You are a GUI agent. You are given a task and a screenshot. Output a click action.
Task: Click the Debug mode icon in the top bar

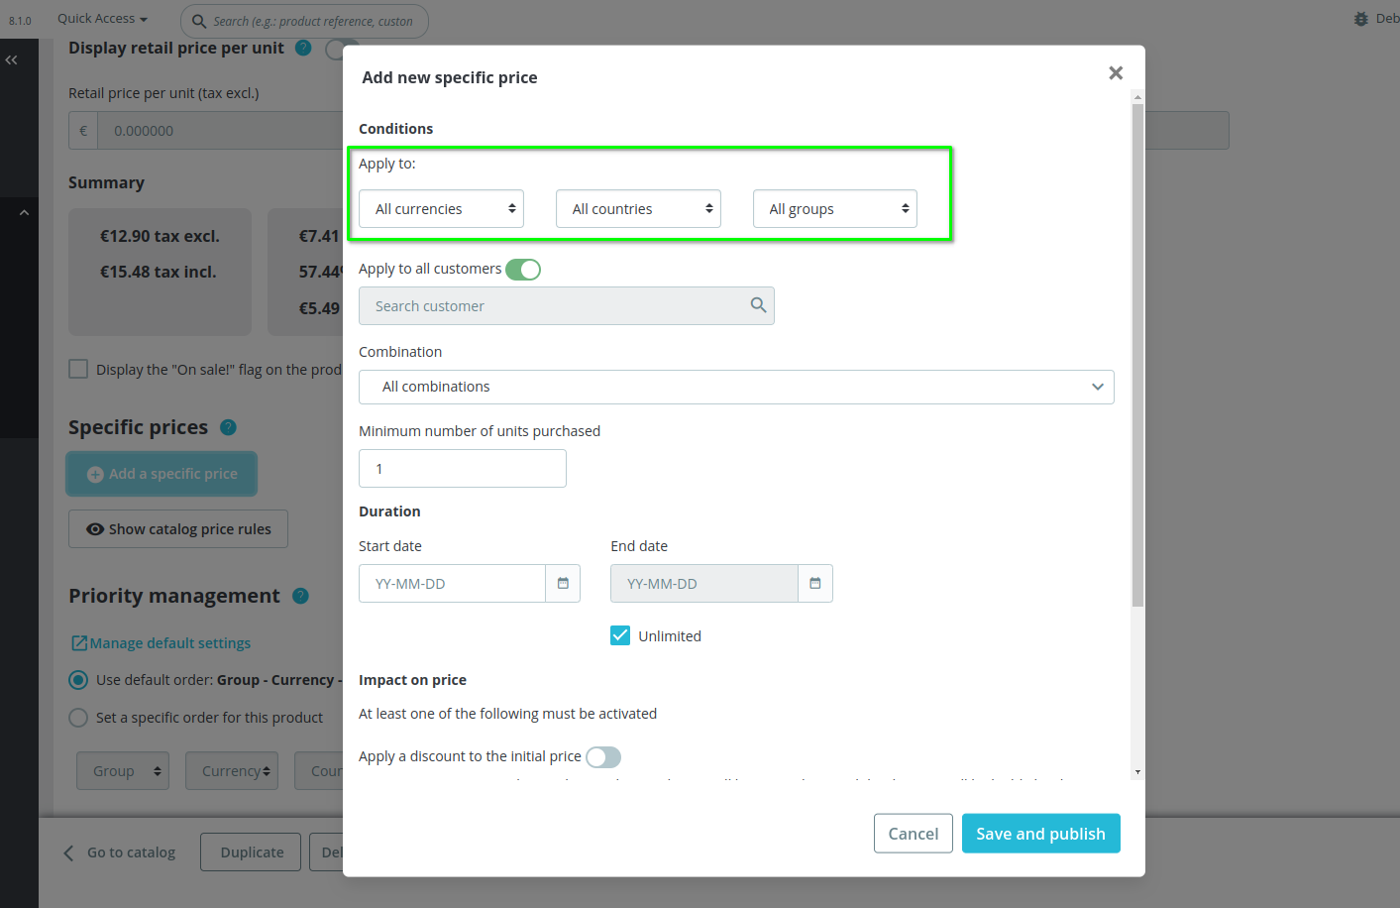tap(1360, 17)
